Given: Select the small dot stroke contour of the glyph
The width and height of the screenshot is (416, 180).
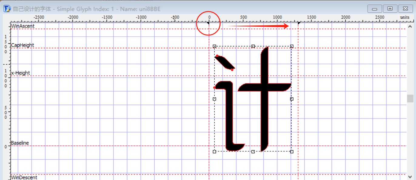Looking at the screenshot, I should (225, 62).
